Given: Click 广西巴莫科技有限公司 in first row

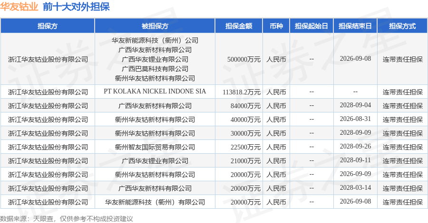Looking at the screenshot, I should pyautogui.click(x=155, y=69).
